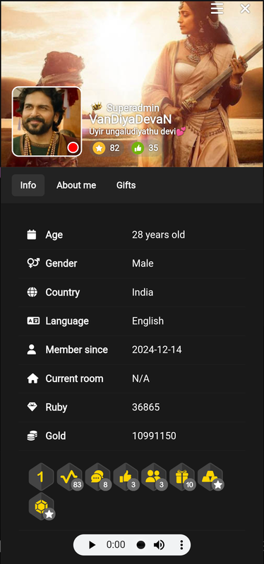Screen dimensions: 264x564
Task: Click the Ruby amount 36865
Action: tap(146, 407)
